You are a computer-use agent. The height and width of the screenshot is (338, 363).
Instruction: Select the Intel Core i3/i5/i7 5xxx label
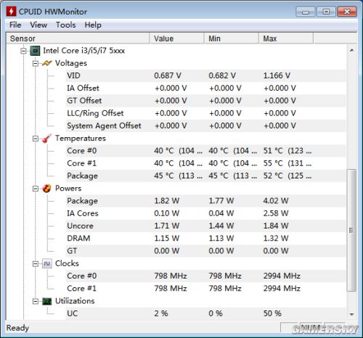tap(83, 51)
